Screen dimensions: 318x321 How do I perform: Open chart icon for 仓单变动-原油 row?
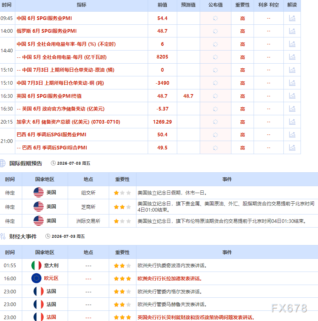292,70
